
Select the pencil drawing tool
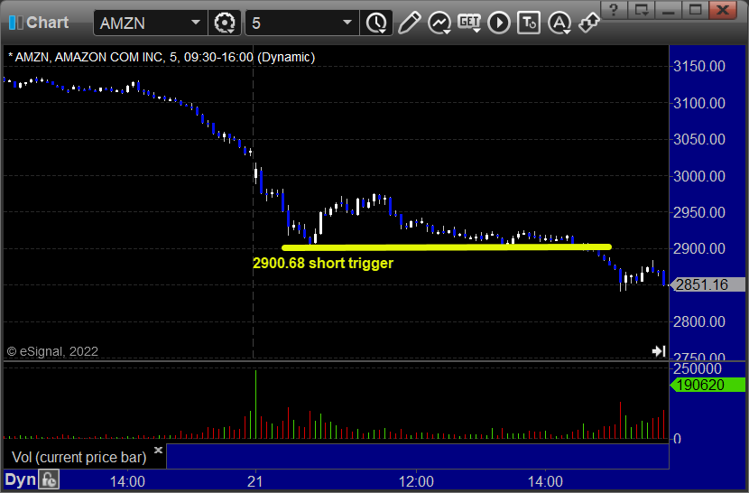click(x=410, y=23)
